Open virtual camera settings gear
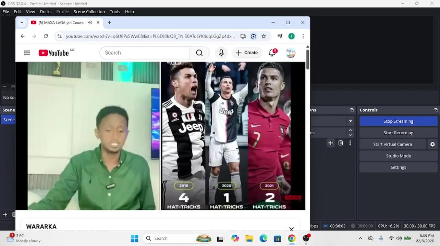 pos(432,144)
